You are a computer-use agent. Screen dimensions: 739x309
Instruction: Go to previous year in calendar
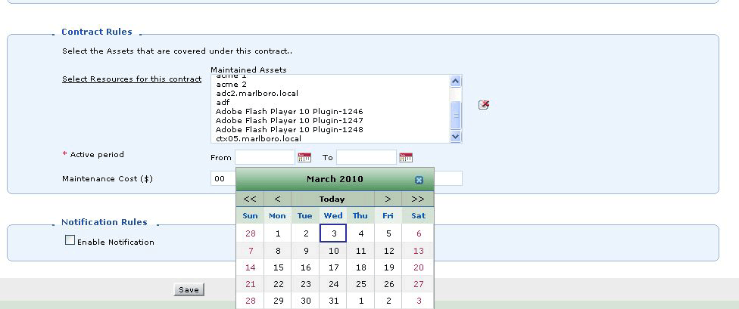click(250, 199)
